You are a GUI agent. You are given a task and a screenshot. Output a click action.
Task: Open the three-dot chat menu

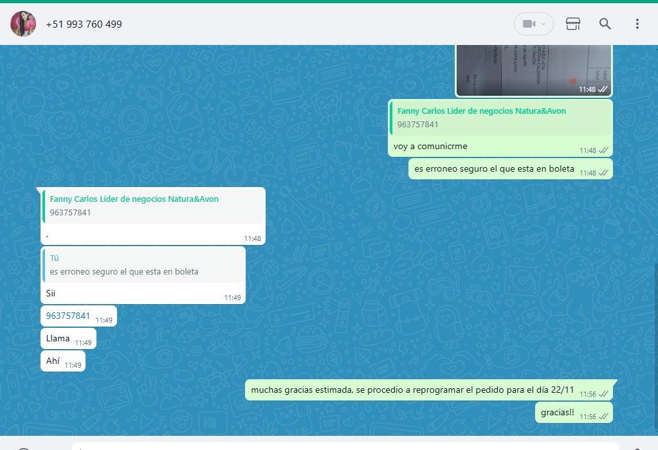(637, 24)
